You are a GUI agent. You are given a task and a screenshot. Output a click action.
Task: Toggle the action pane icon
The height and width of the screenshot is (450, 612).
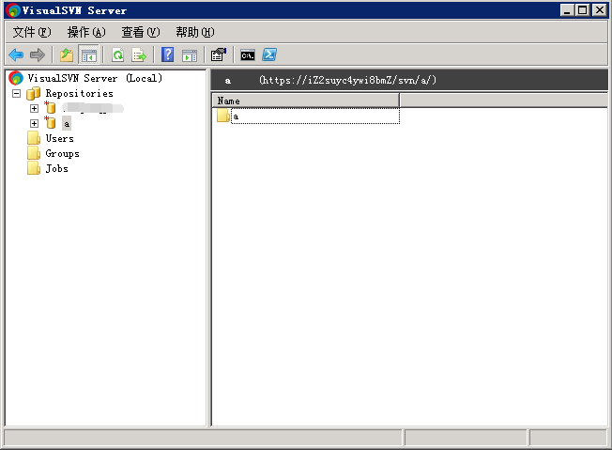tap(190, 55)
